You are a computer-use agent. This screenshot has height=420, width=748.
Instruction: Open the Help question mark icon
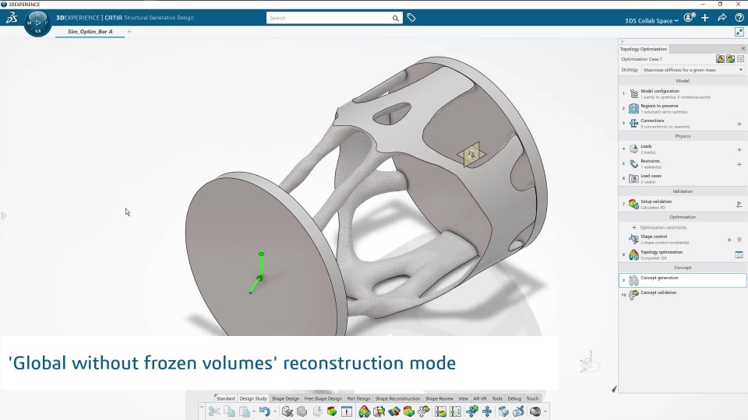pos(739,18)
